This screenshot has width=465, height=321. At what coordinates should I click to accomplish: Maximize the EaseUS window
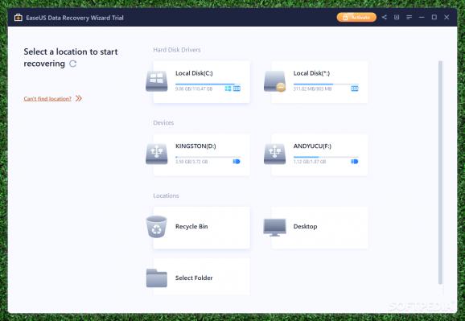point(434,17)
